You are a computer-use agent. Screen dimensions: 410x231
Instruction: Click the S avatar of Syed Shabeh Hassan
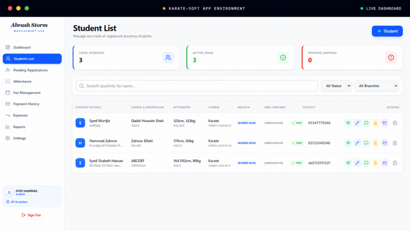coord(80,163)
